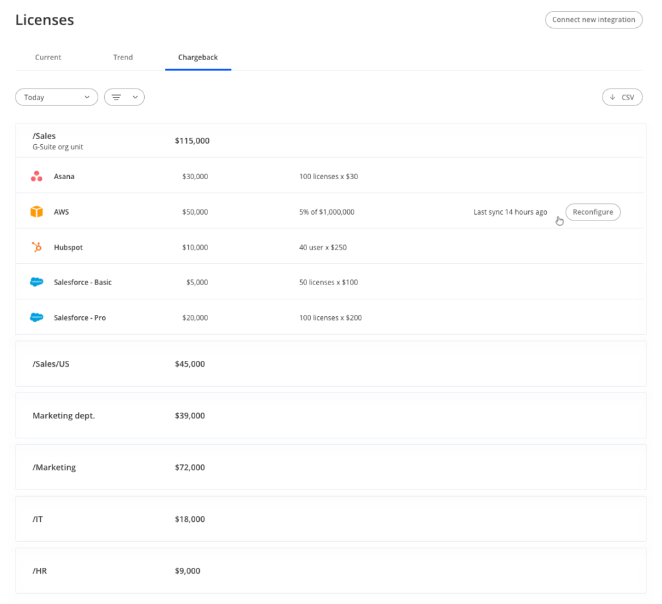Viewport: 662px width, 604px height.
Task: Click the $72,000 /Marketing total
Action: click(x=190, y=467)
